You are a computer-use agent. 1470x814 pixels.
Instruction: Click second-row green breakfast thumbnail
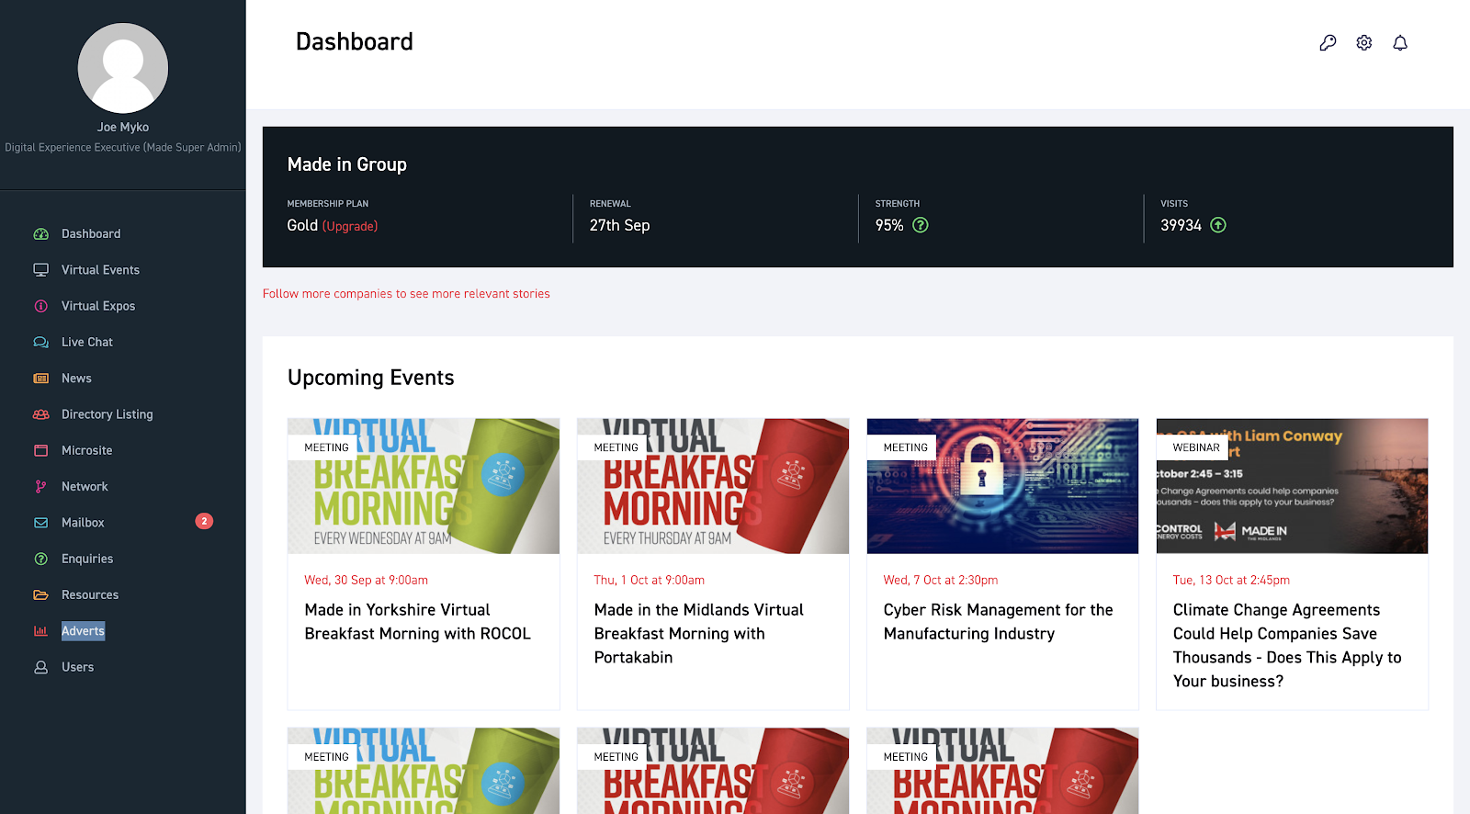tap(424, 771)
